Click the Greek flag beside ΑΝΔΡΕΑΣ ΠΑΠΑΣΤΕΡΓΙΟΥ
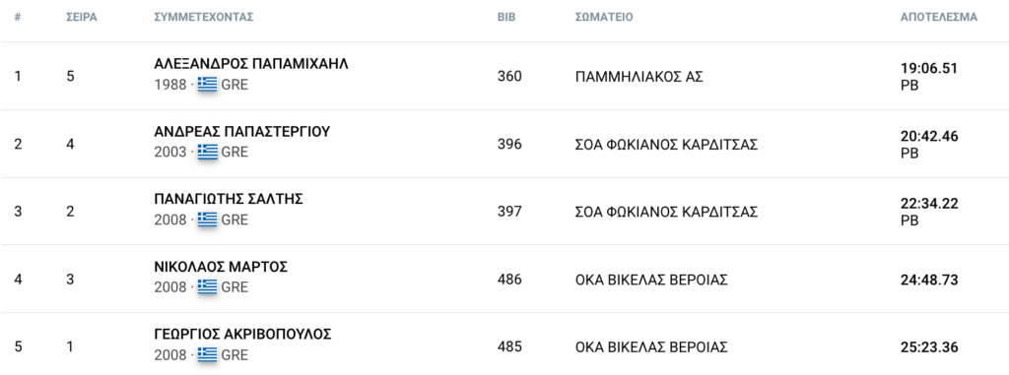 [x=207, y=152]
